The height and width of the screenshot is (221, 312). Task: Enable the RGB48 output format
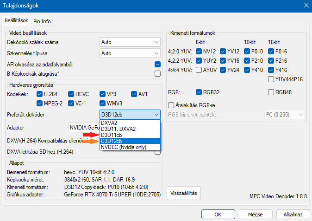[x=271, y=92]
